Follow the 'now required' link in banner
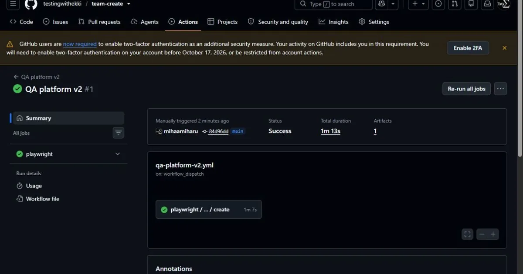This screenshot has width=523, height=274. tap(80, 44)
